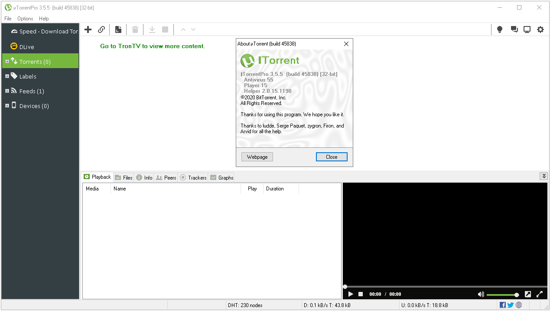Click the globe network icon in status bar
This screenshot has width=550, height=311.
[x=519, y=305]
